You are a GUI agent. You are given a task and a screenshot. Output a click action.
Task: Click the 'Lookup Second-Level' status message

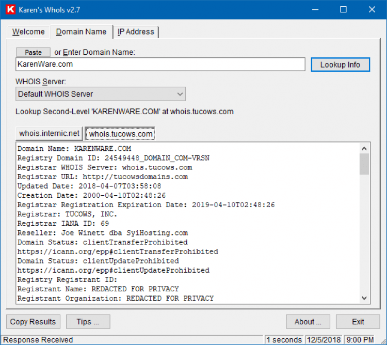(124, 112)
